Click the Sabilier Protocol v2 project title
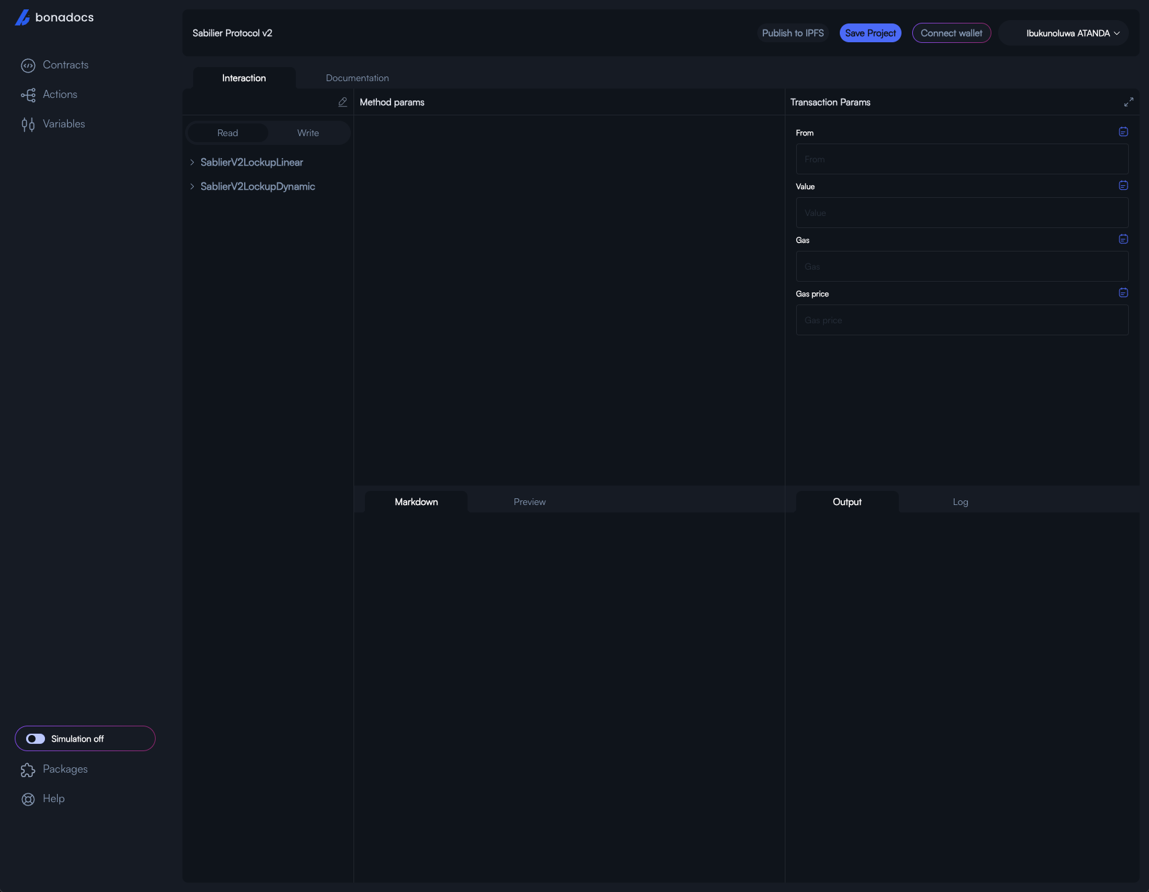This screenshot has height=892, width=1149. (232, 33)
